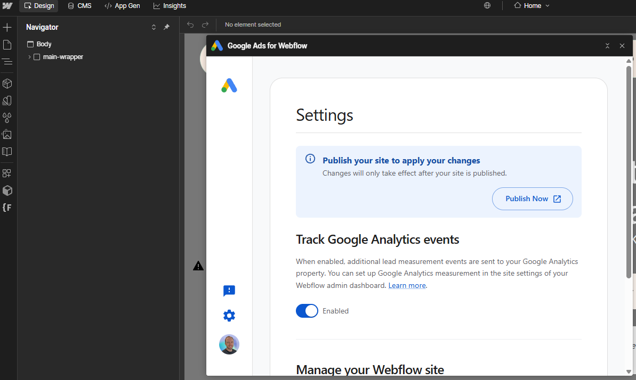636x380 pixels.
Task: Click the Webflow logo icon
Action: coord(7,6)
